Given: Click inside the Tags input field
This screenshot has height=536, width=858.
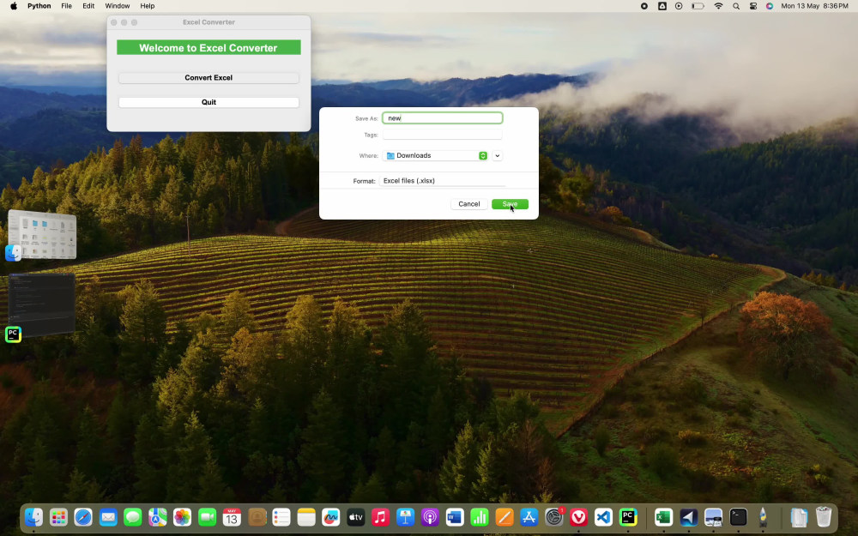Looking at the screenshot, I should [442, 135].
